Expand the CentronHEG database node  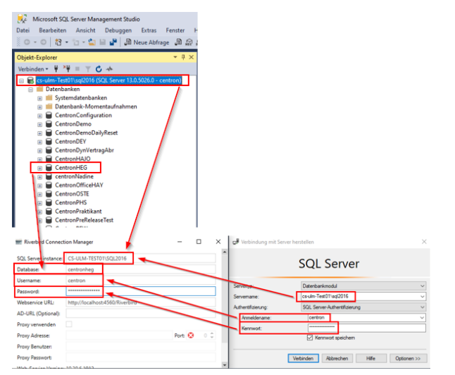tap(39, 168)
